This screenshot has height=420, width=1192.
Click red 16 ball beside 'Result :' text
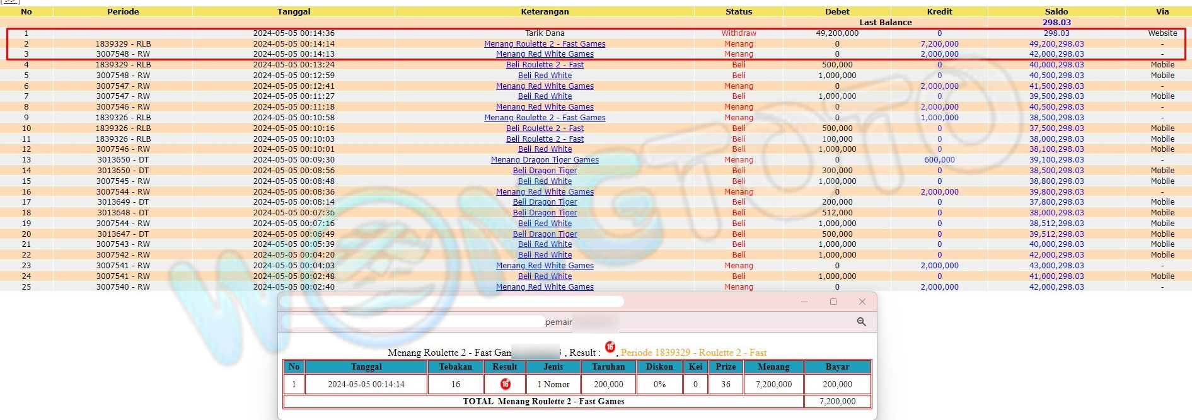610,347
